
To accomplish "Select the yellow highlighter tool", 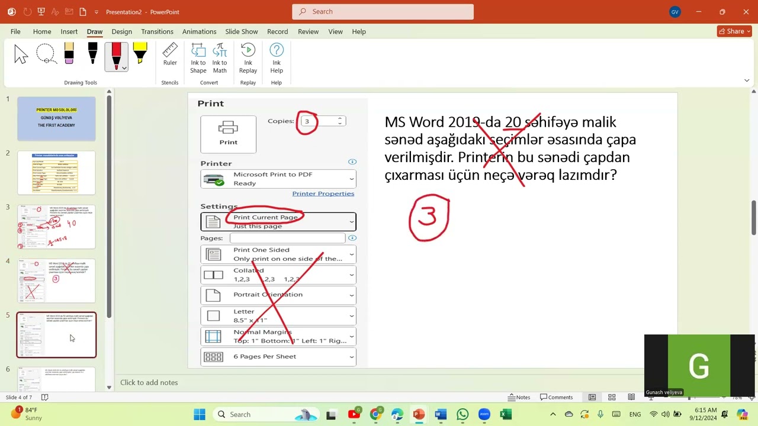I will (x=140, y=54).
